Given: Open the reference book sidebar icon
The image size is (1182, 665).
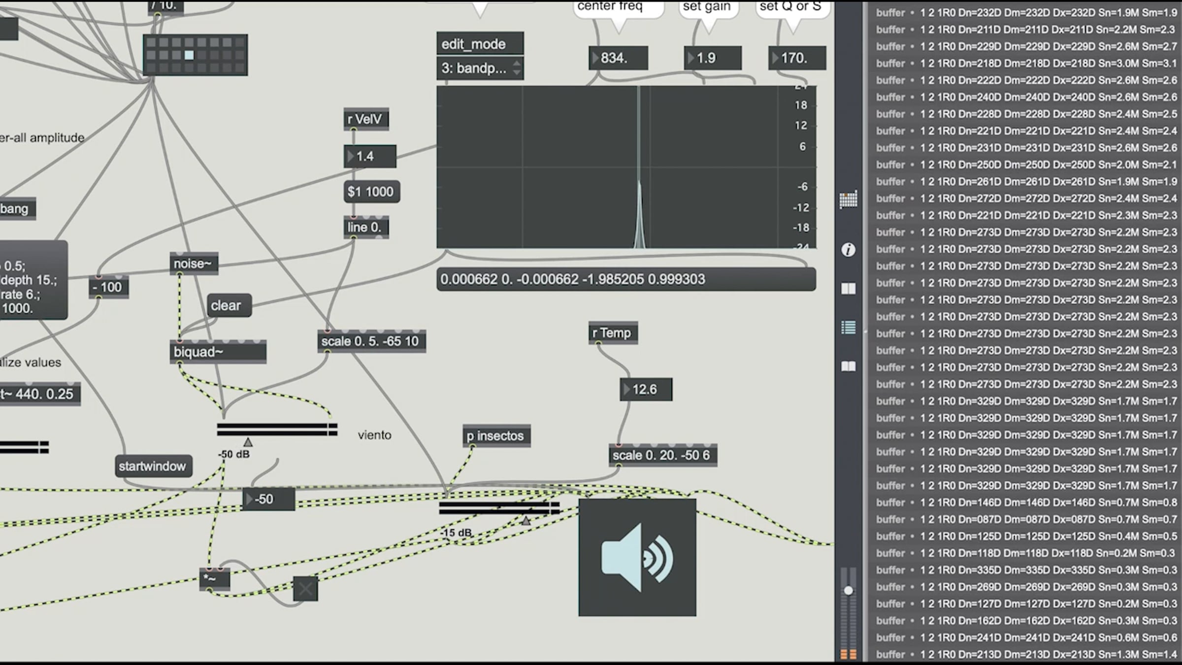Looking at the screenshot, I should [x=848, y=366].
